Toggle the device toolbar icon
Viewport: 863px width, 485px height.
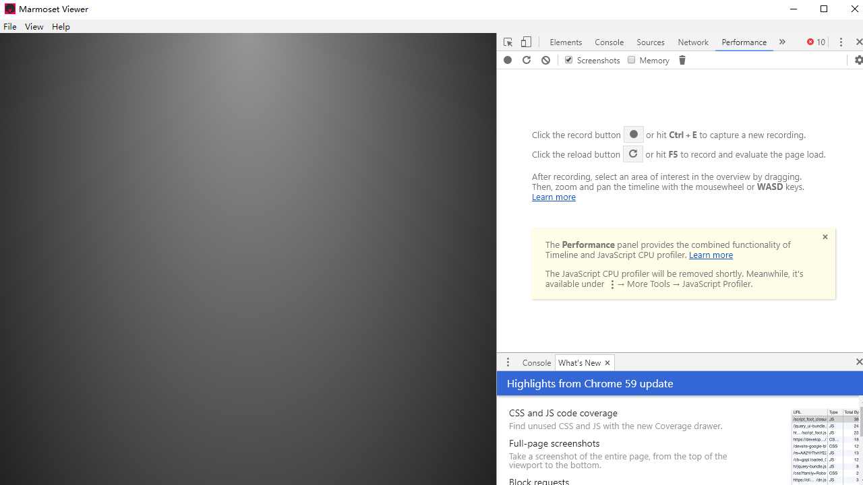pyautogui.click(x=526, y=42)
